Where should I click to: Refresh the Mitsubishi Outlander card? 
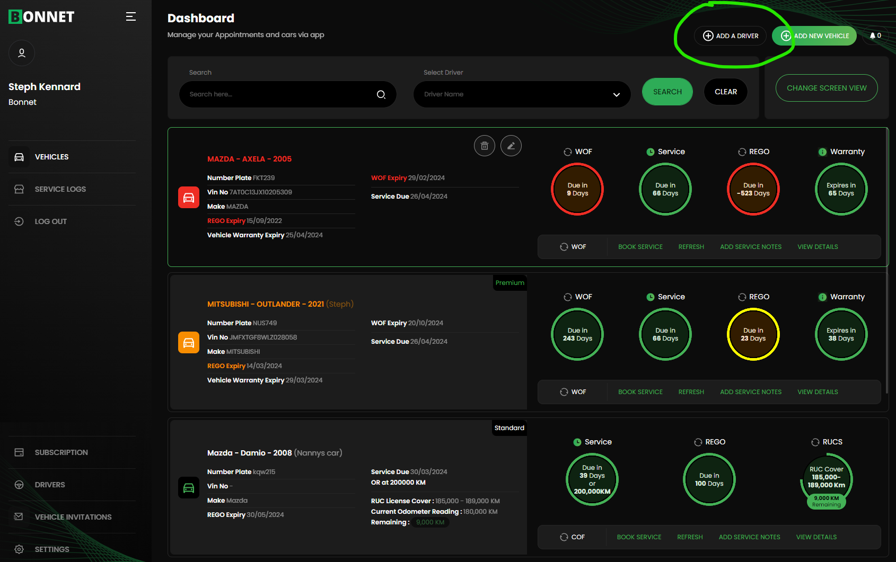coord(691,392)
